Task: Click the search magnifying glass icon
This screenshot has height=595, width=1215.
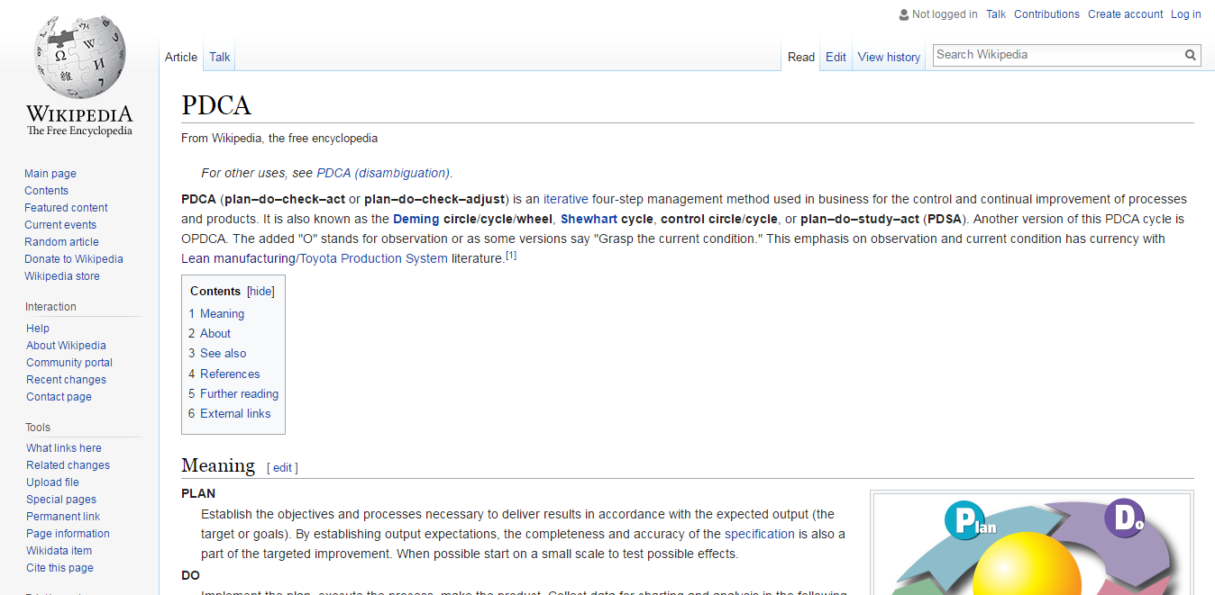Action: (1191, 55)
